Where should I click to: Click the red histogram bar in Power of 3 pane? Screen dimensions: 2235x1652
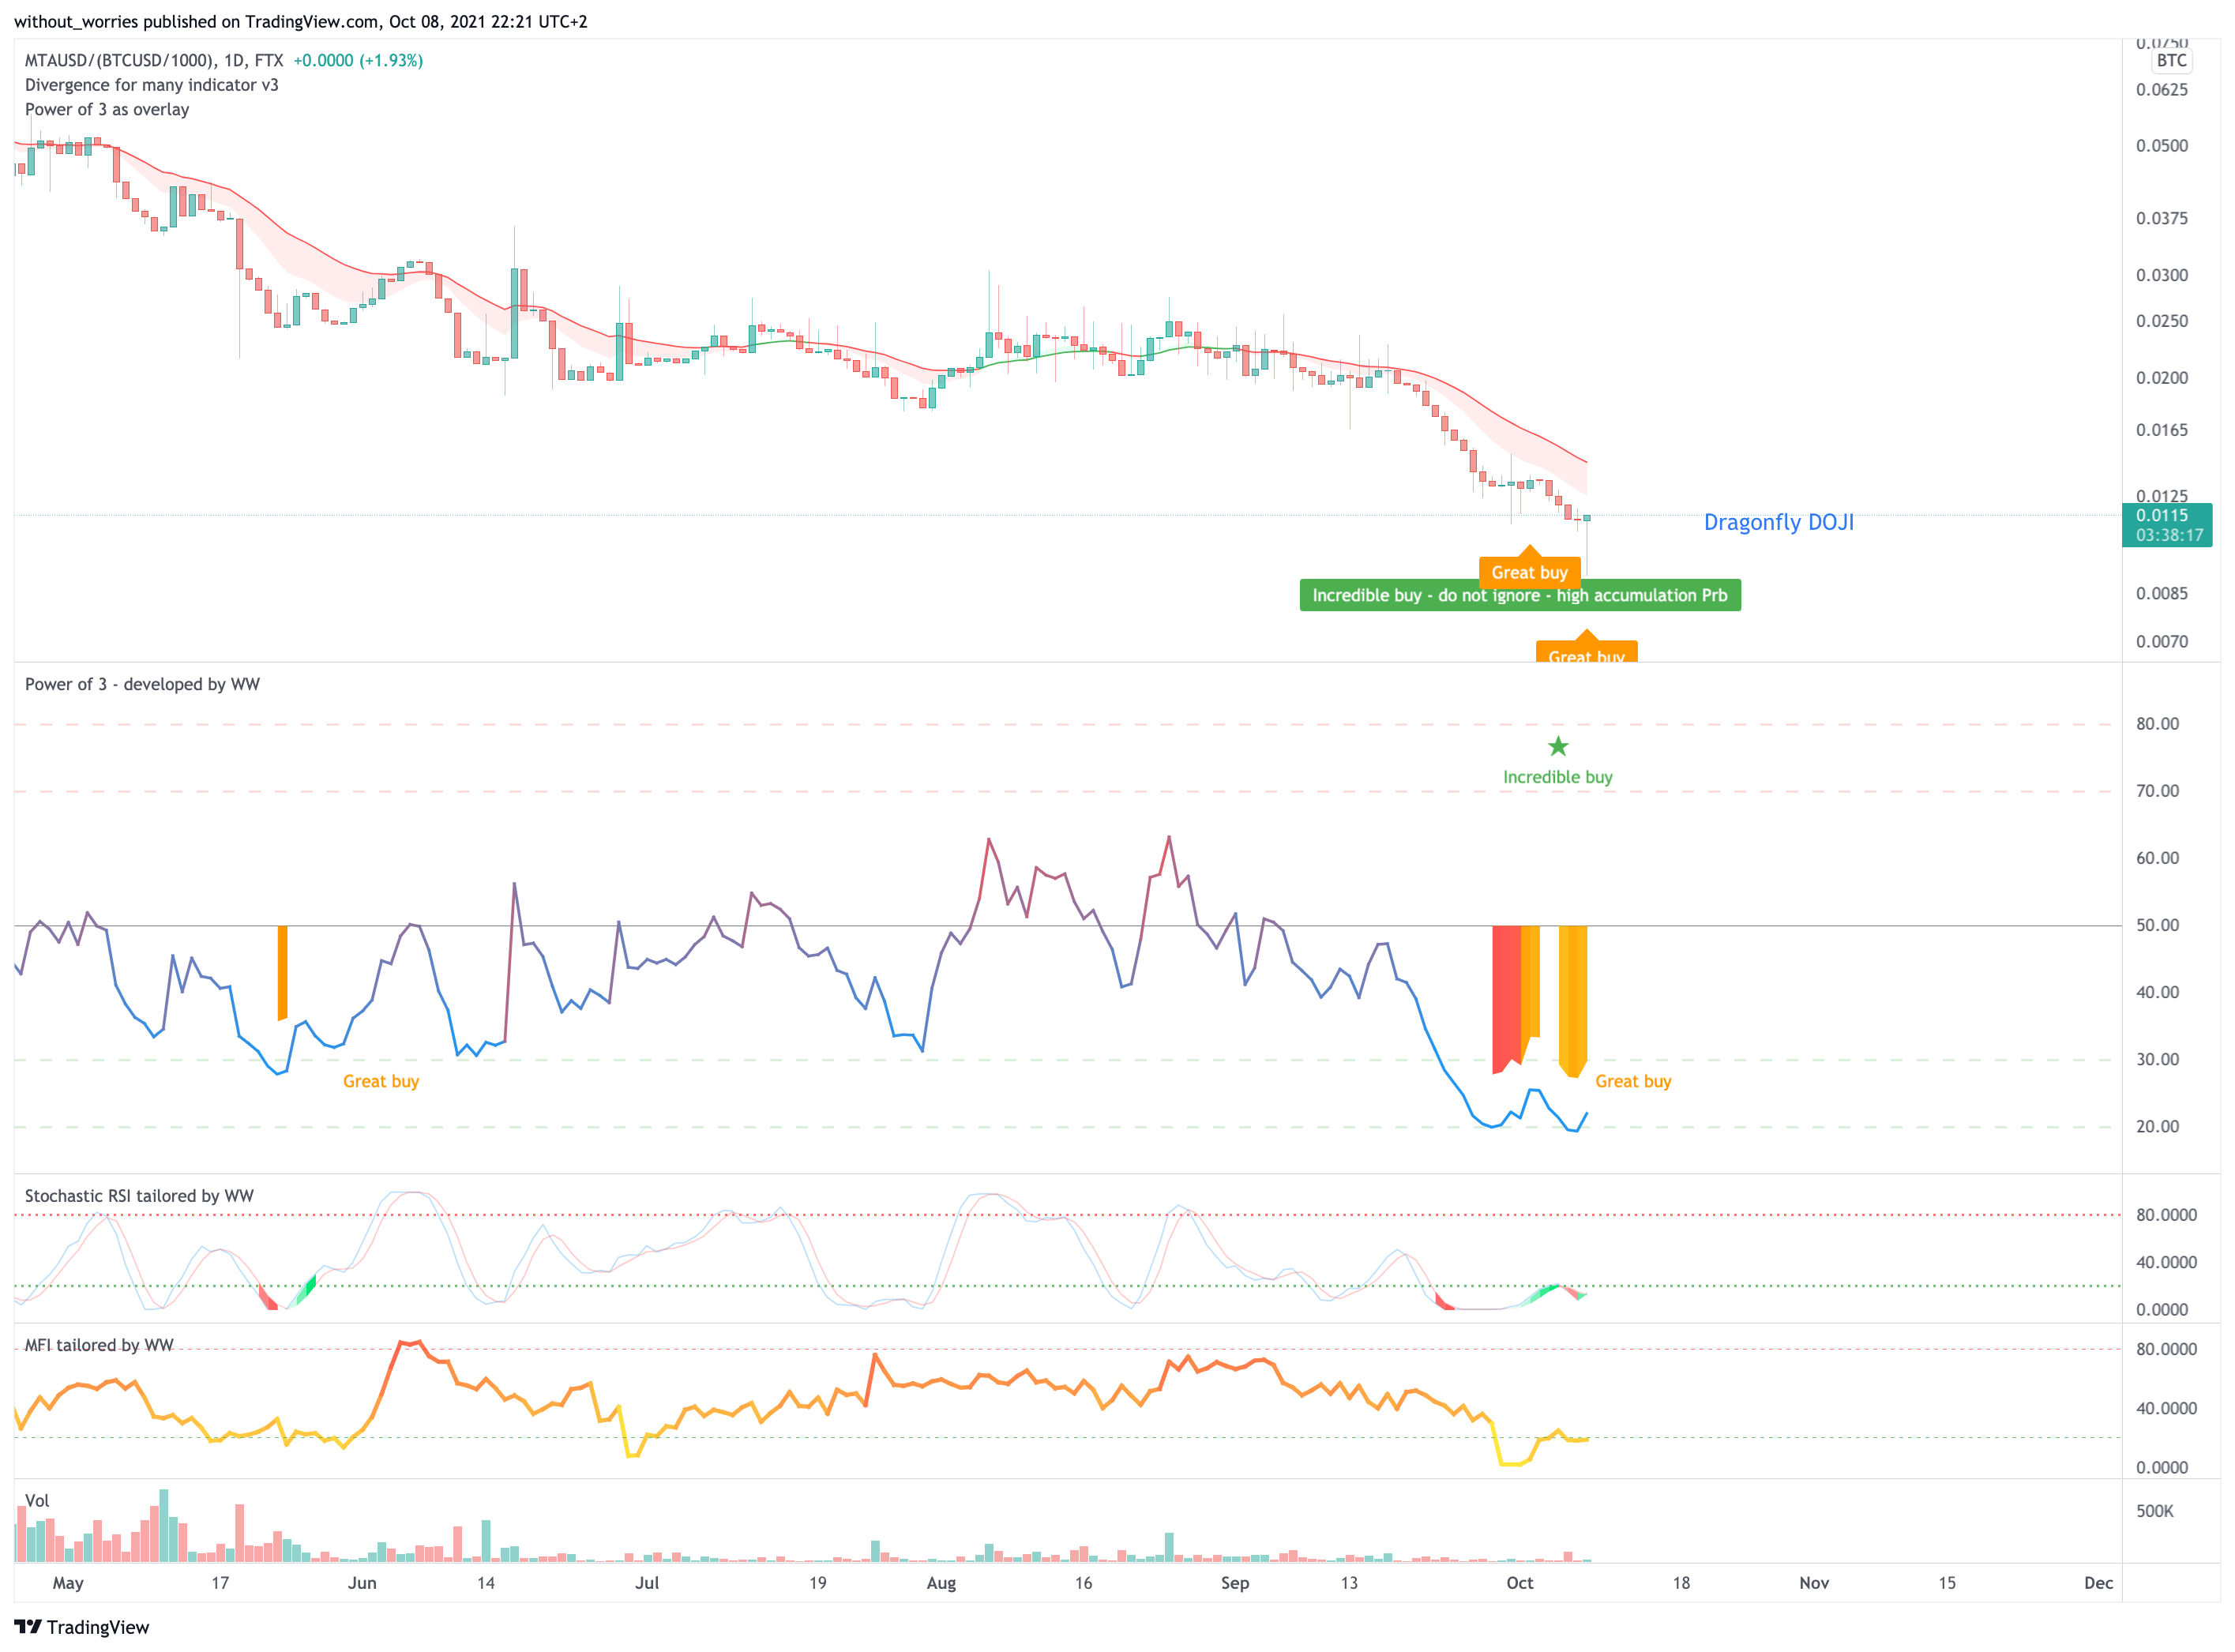click(x=1506, y=999)
